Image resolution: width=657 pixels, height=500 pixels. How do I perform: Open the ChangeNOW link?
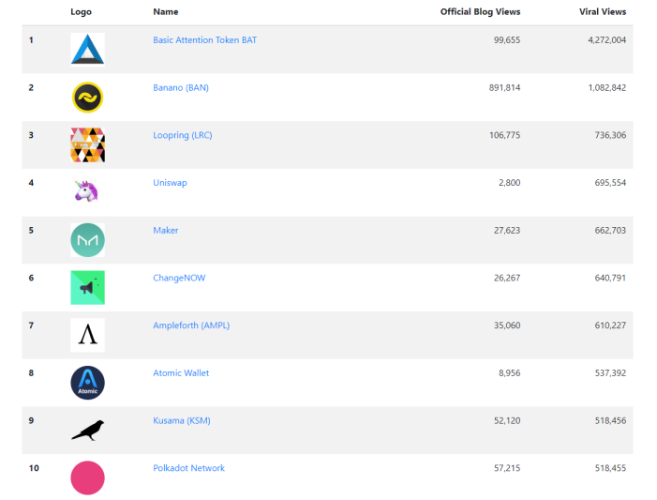(x=179, y=278)
